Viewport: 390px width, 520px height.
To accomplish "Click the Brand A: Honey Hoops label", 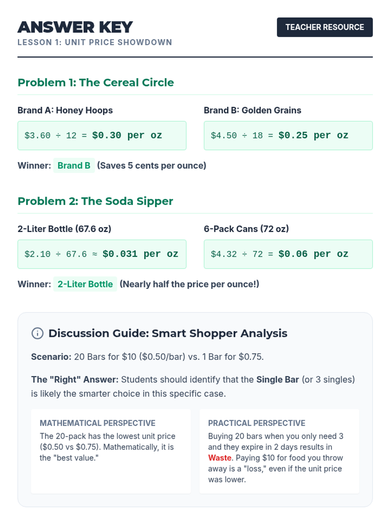I will [65, 110].
